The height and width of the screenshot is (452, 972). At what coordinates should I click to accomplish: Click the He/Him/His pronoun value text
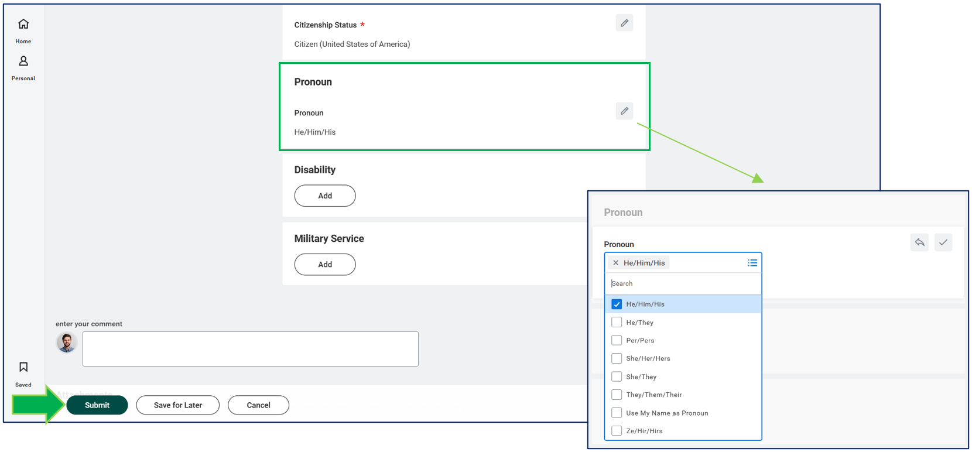[x=315, y=132]
